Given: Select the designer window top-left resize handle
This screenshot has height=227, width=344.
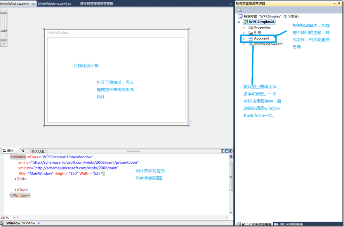Looking at the screenshot, I should 44,29.
